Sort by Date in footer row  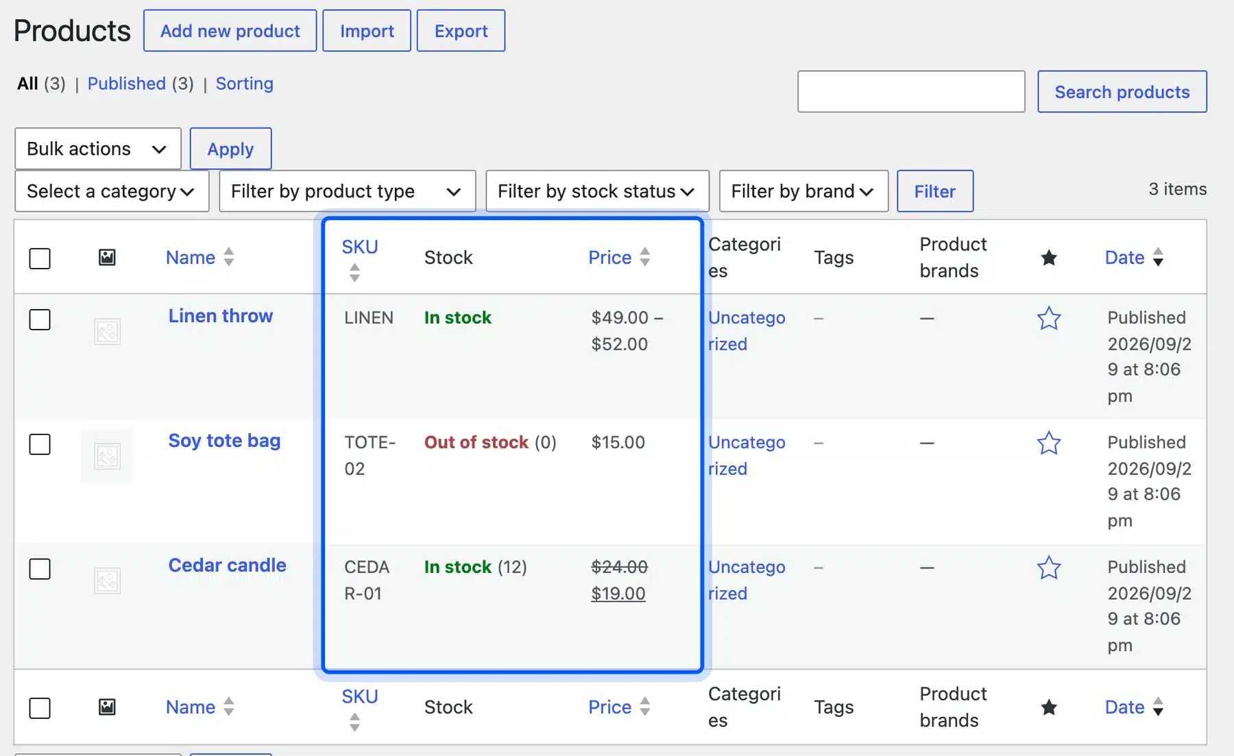click(x=1134, y=707)
